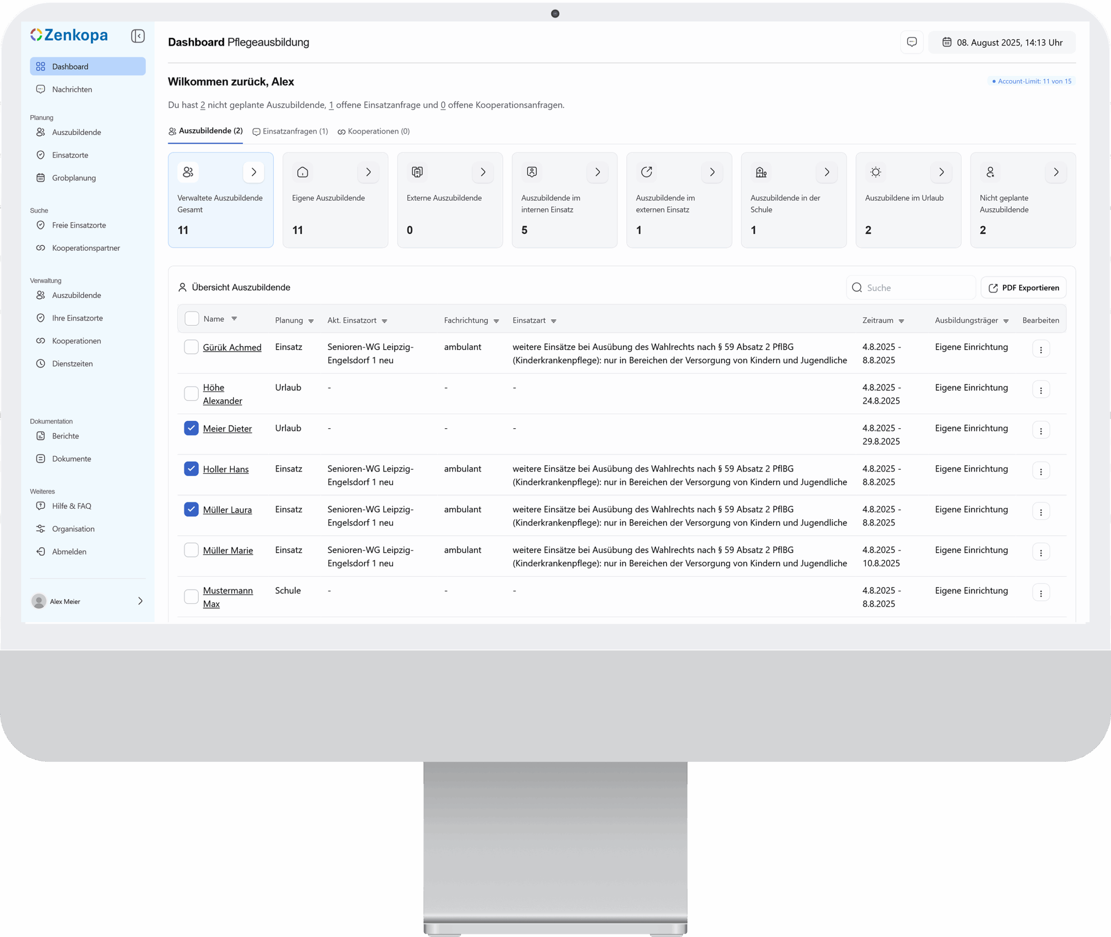This screenshot has height=937, width=1111.
Task: Go to Dienstzeiten in the sidebar
Action: [72, 364]
